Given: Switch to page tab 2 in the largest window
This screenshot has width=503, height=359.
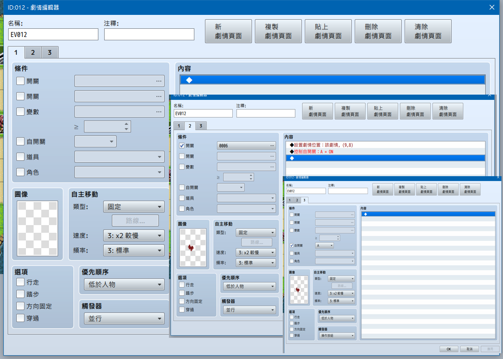Looking at the screenshot, I should [x=33, y=52].
